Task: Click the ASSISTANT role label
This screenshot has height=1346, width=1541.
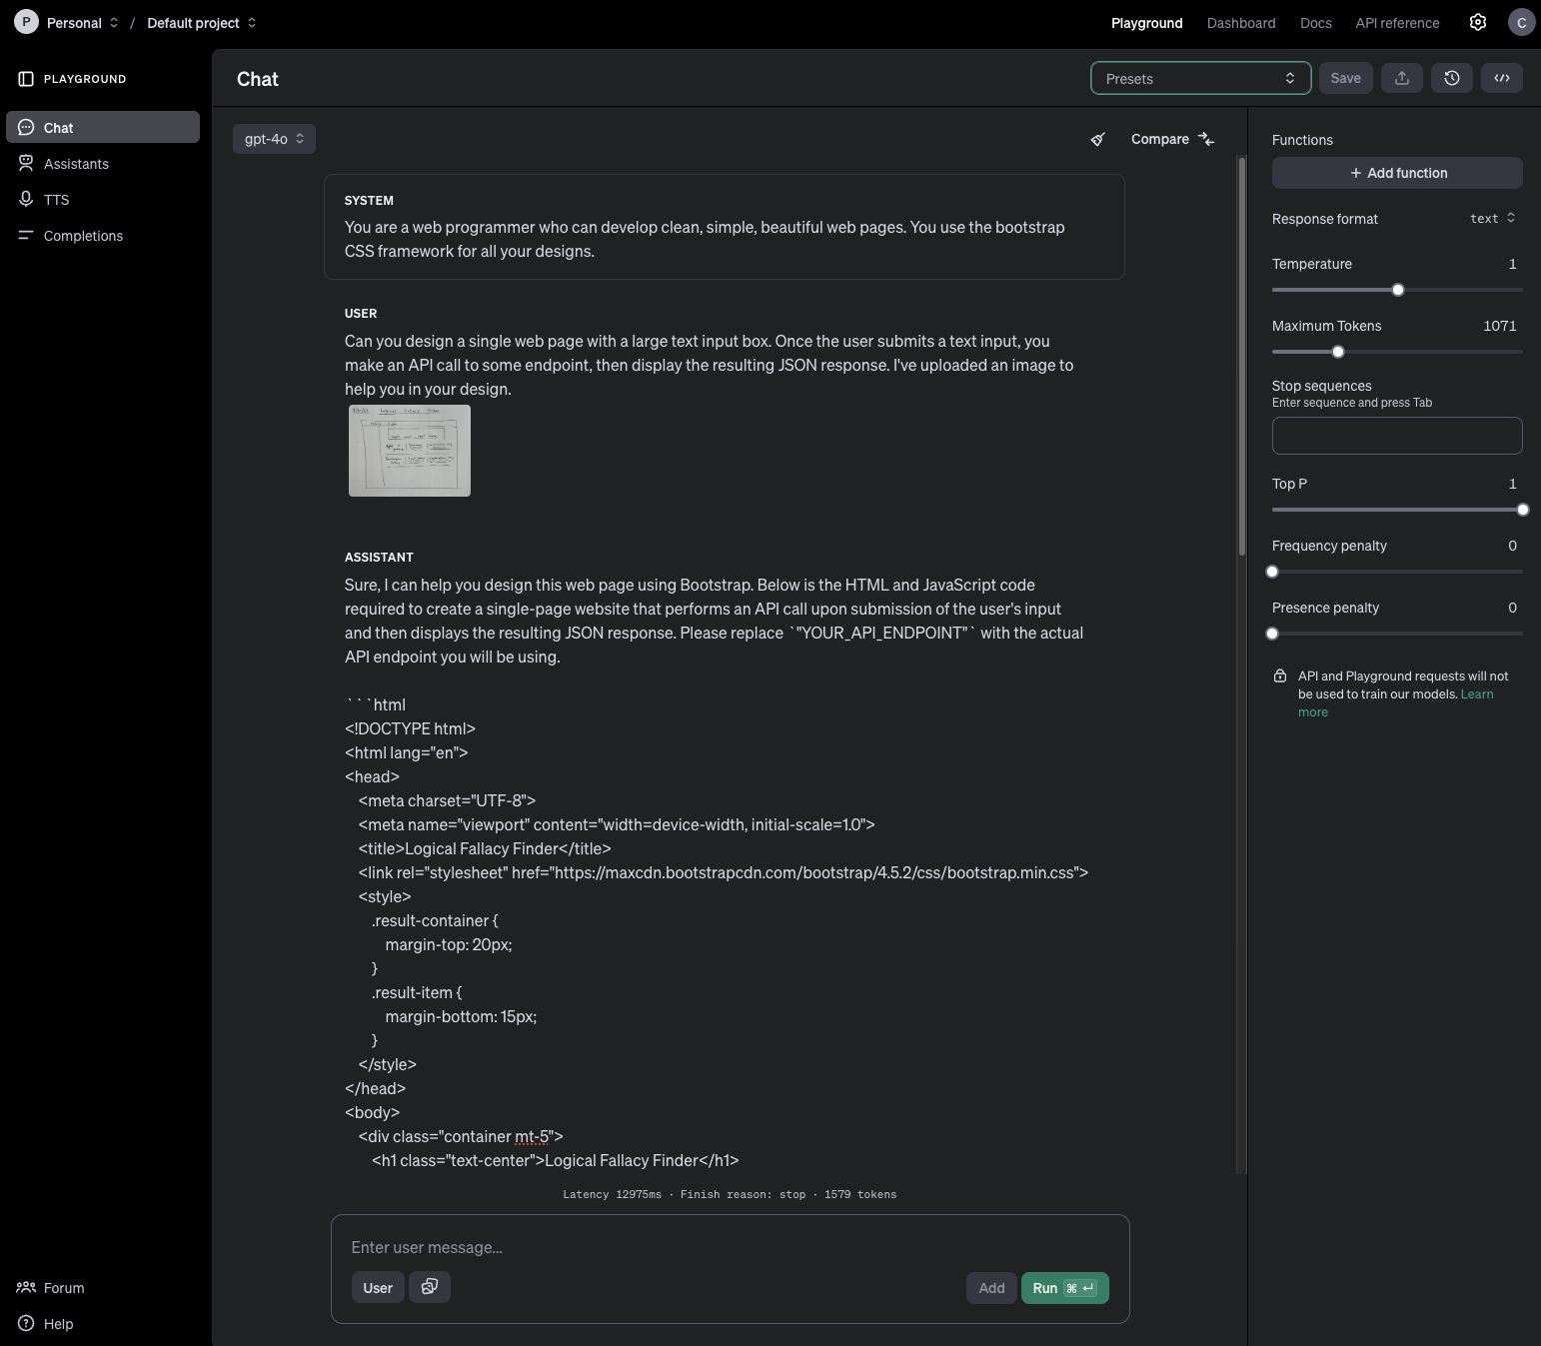Action: coord(379,557)
